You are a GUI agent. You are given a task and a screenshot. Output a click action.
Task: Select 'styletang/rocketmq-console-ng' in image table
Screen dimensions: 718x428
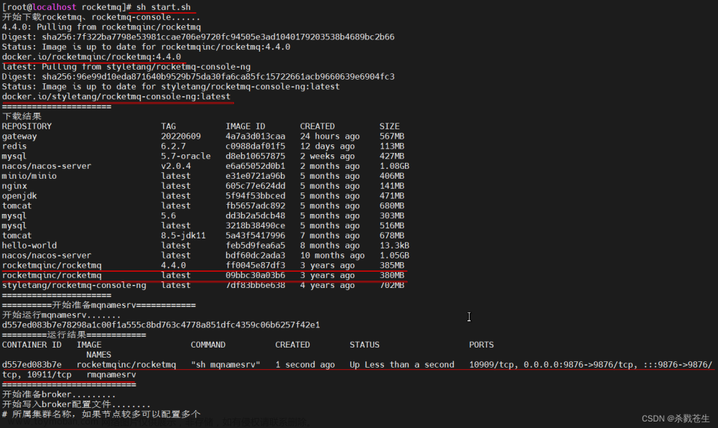(74, 285)
